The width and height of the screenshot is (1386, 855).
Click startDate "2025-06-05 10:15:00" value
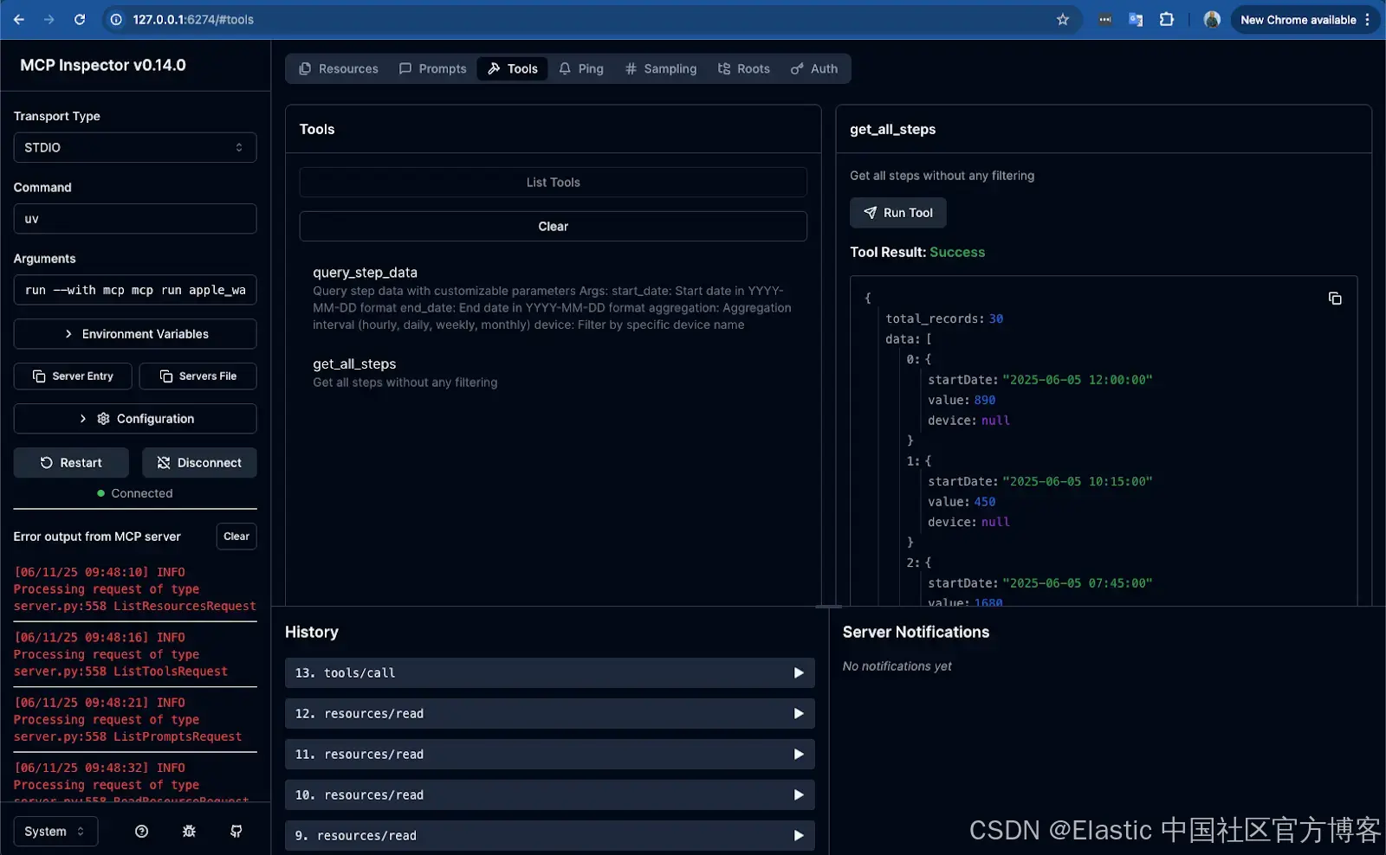point(1077,481)
